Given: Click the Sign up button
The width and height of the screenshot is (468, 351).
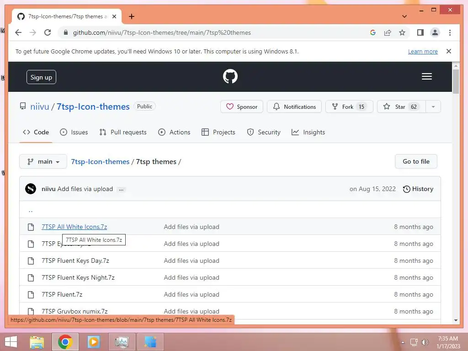Looking at the screenshot, I should pos(41,77).
